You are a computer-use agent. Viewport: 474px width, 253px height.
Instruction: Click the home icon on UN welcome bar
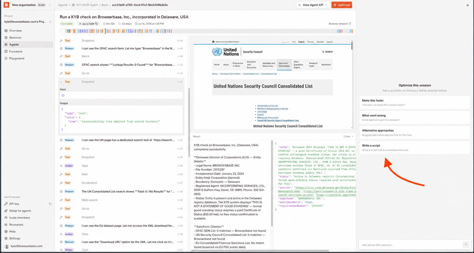[x=213, y=42]
